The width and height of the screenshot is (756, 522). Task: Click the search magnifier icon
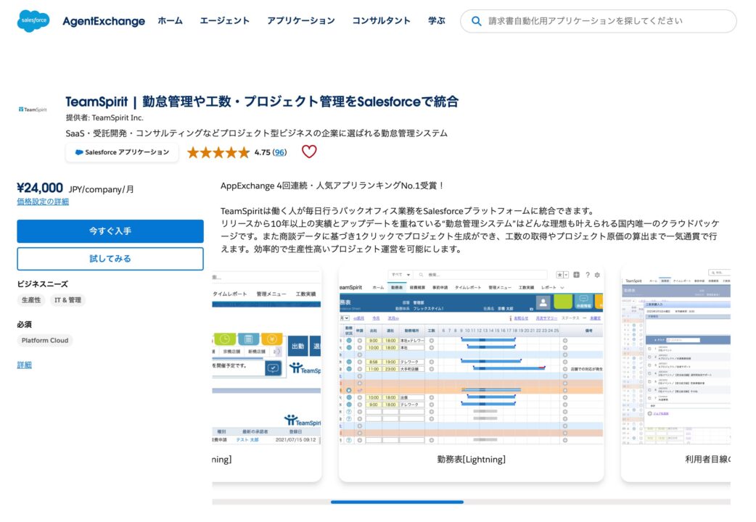point(476,21)
